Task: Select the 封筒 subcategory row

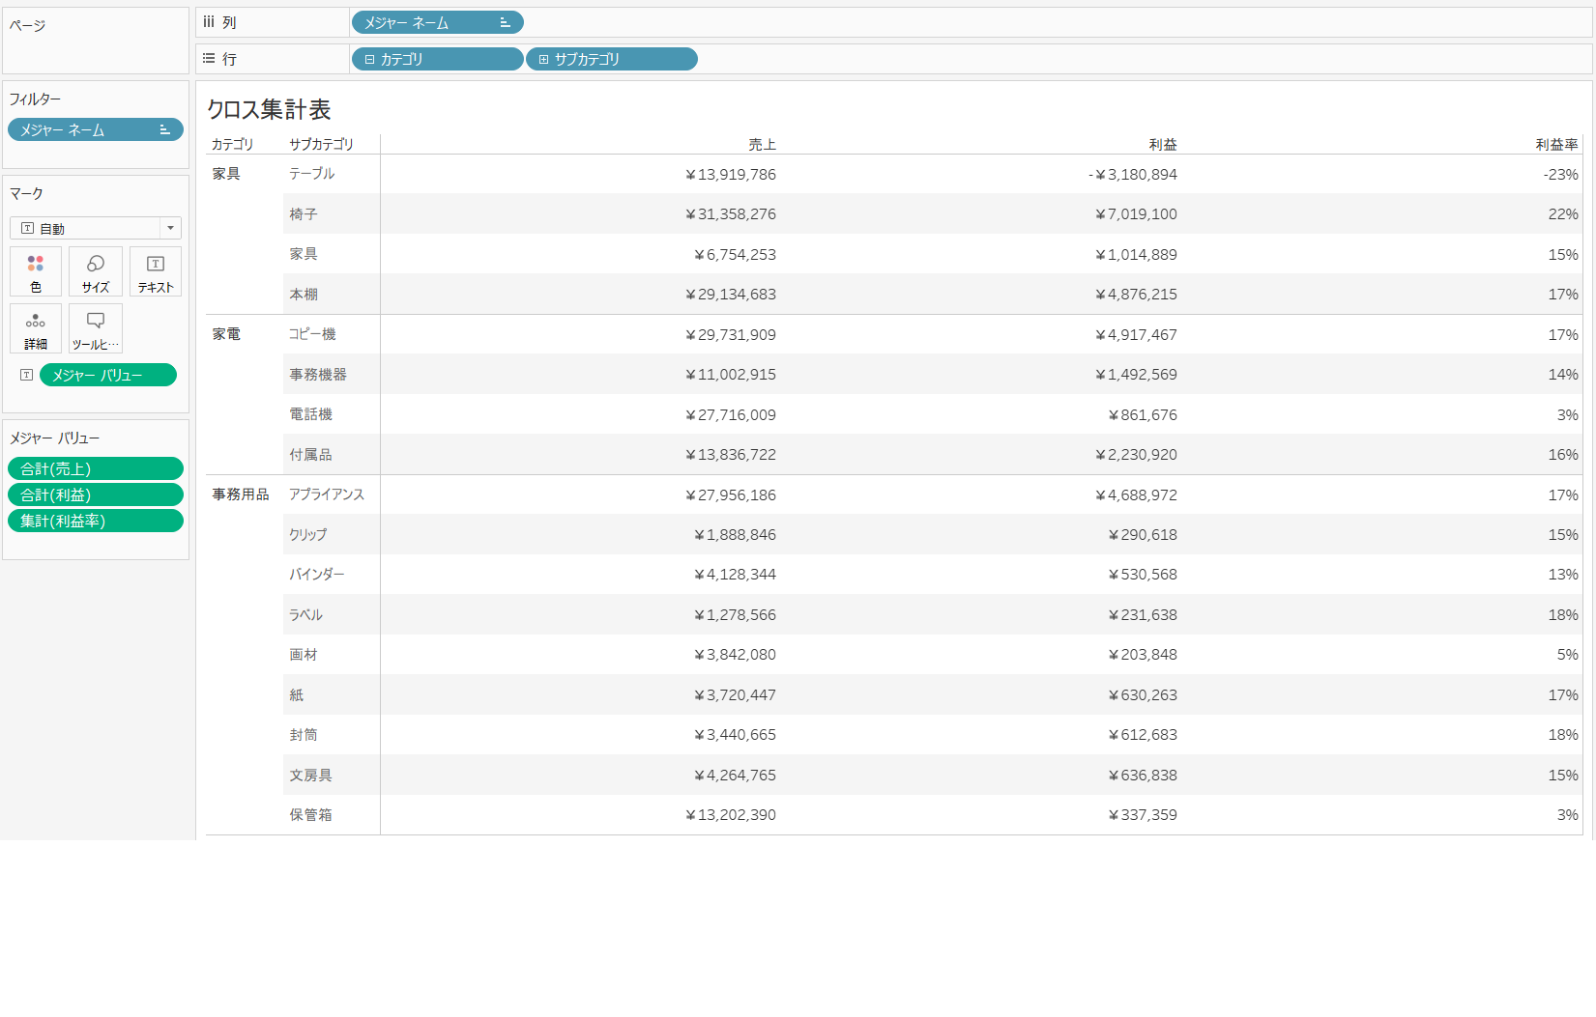Action: (x=304, y=735)
